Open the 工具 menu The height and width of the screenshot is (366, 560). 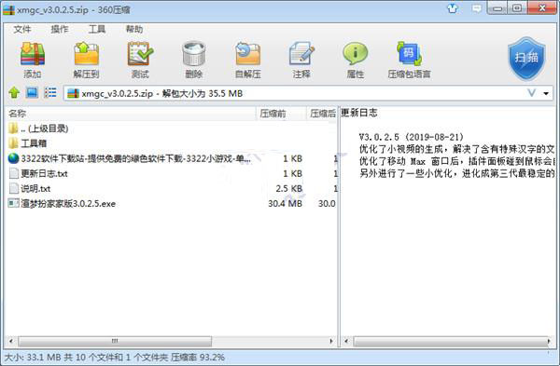point(97,29)
